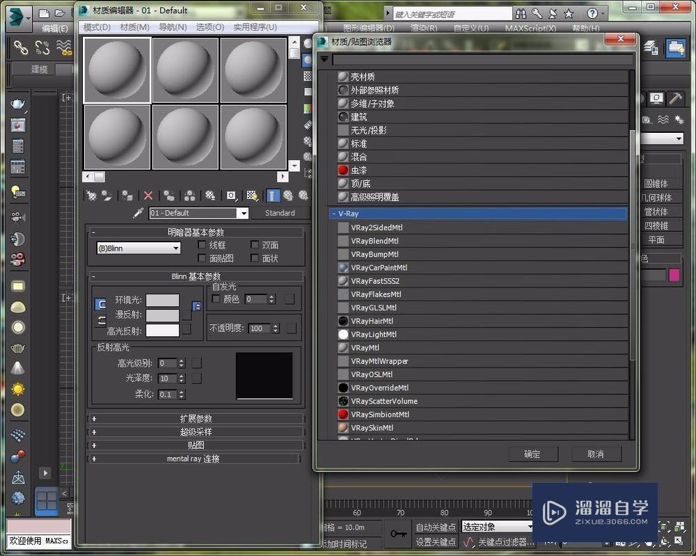Click Make Unique icon in material editor
This screenshot has width=696, height=556.
pyautogui.click(x=189, y=196)
